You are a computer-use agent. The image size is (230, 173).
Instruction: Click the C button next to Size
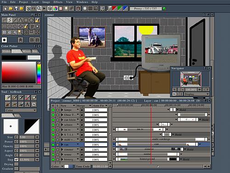point(16,137)
